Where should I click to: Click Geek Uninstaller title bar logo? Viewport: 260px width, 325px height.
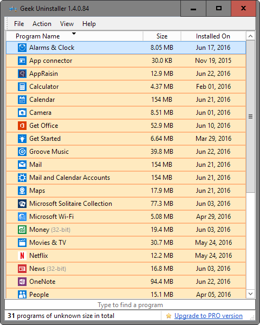[x=13, y=9]
